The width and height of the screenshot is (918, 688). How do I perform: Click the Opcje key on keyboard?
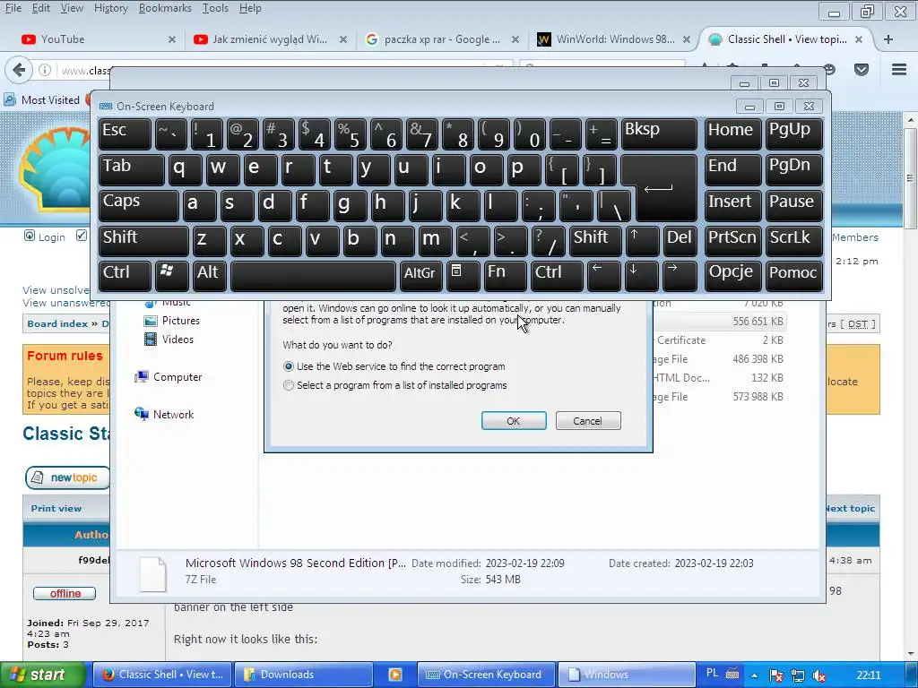coord(732,276)
